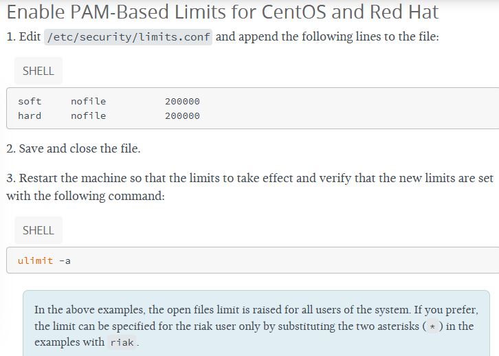Screen dimensions: 499x356
Task: Click 200000 value on the soft line
Action: [182, 101]
